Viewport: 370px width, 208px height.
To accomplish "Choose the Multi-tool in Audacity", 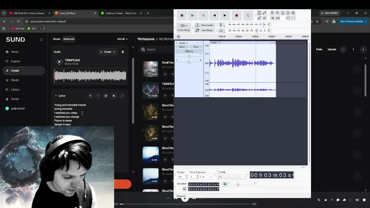I will [x=264, y=18].
